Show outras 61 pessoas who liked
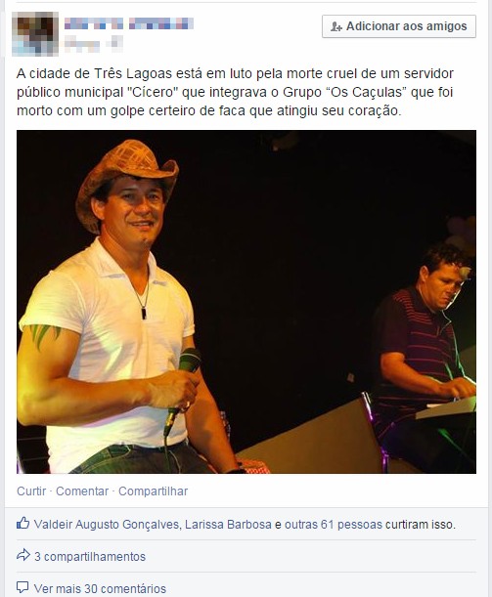The image size is (492, 597). (x=334, y=525)
